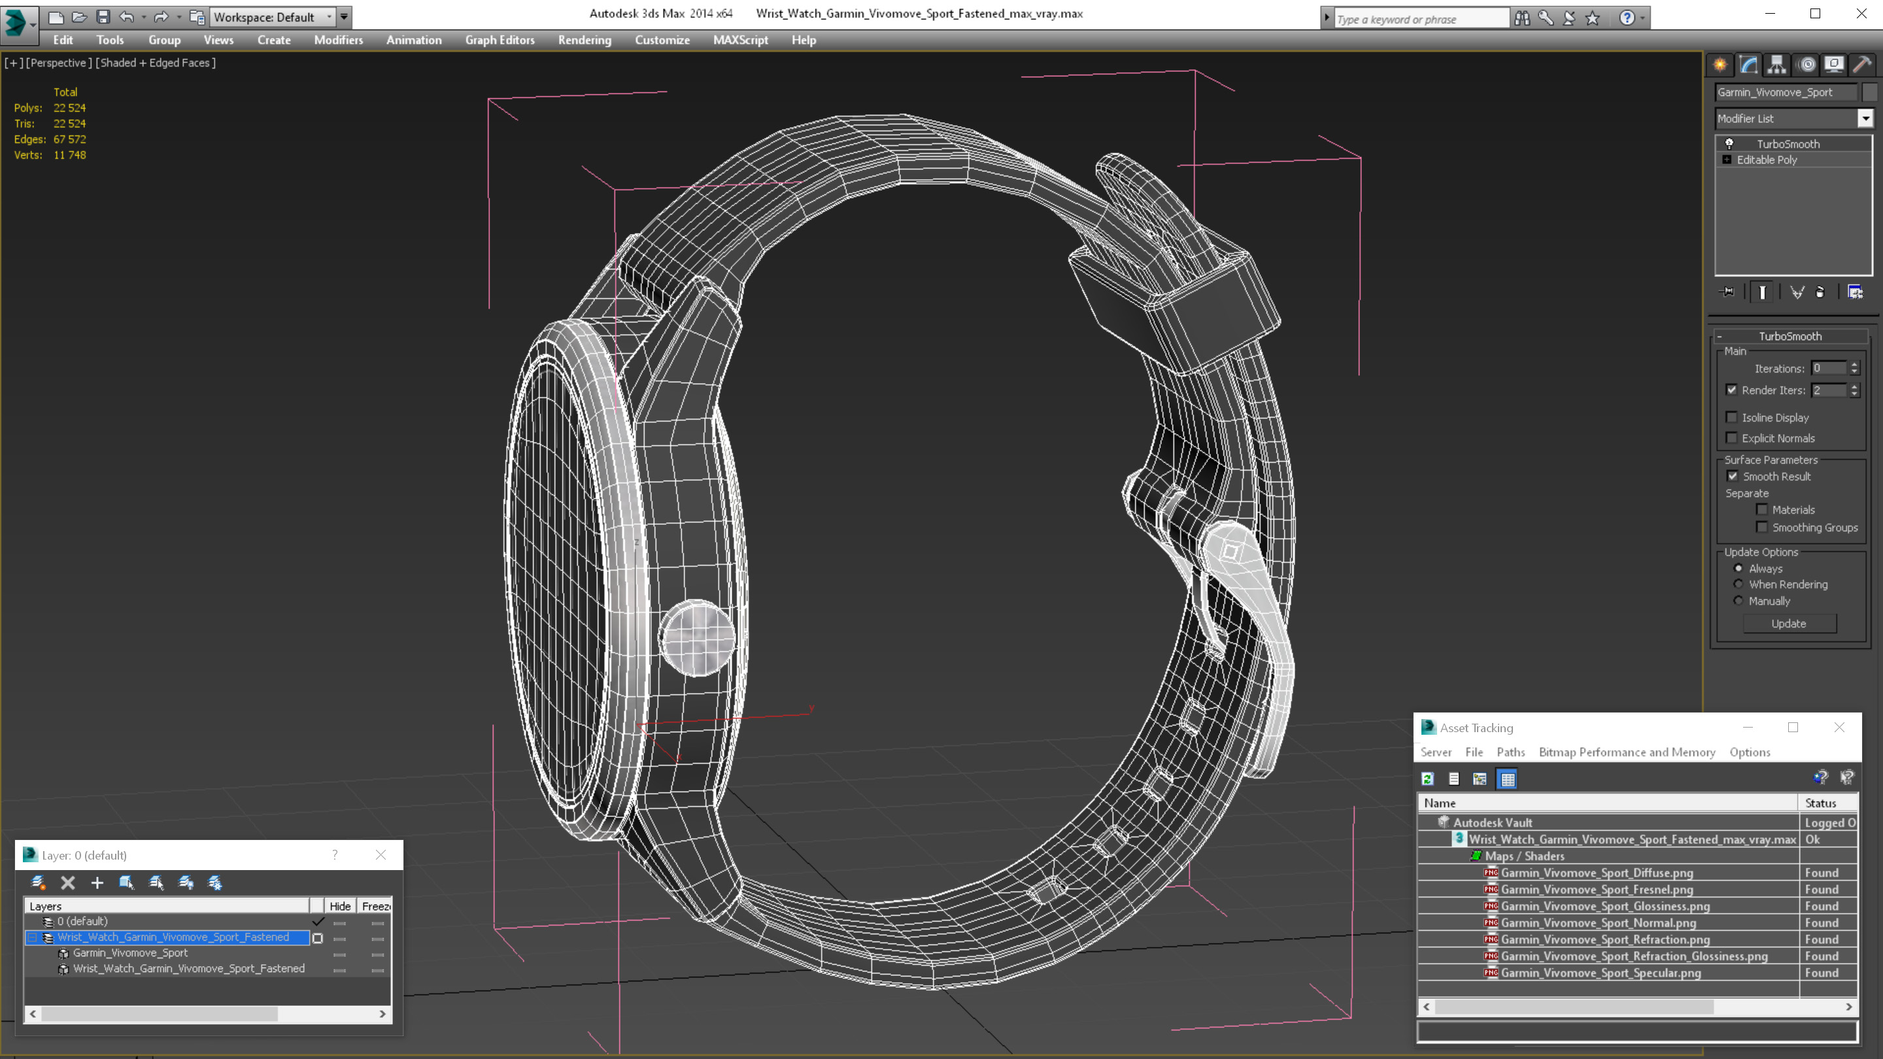
Task: Select the Always update radio button
Action: [x=1739, y=568]
